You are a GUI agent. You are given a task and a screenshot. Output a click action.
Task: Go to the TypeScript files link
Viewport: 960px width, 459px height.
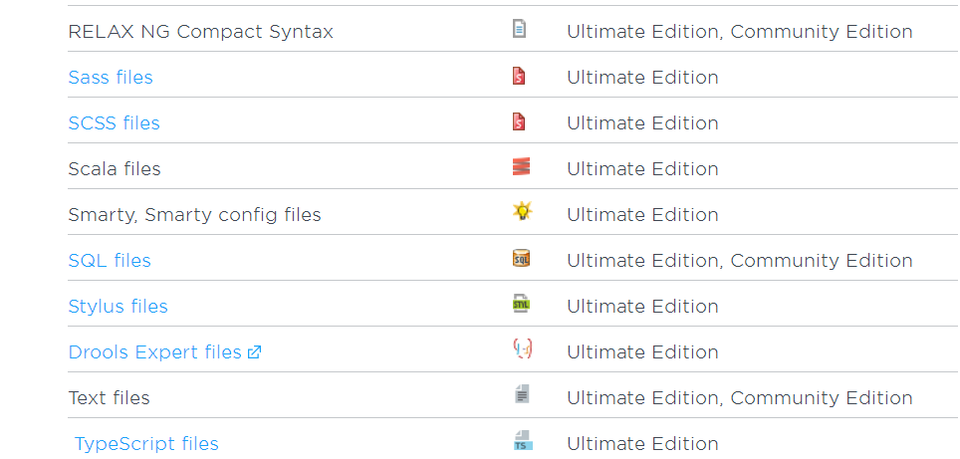click(x=146, y=444)
